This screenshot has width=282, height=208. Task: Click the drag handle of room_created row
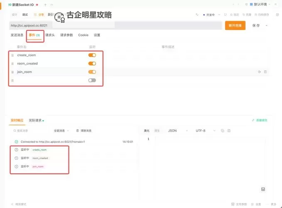(x=12, y=64)
